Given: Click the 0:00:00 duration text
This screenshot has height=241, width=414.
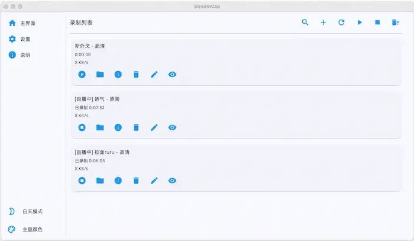Looking at the screenshot, I should [83, 54].
